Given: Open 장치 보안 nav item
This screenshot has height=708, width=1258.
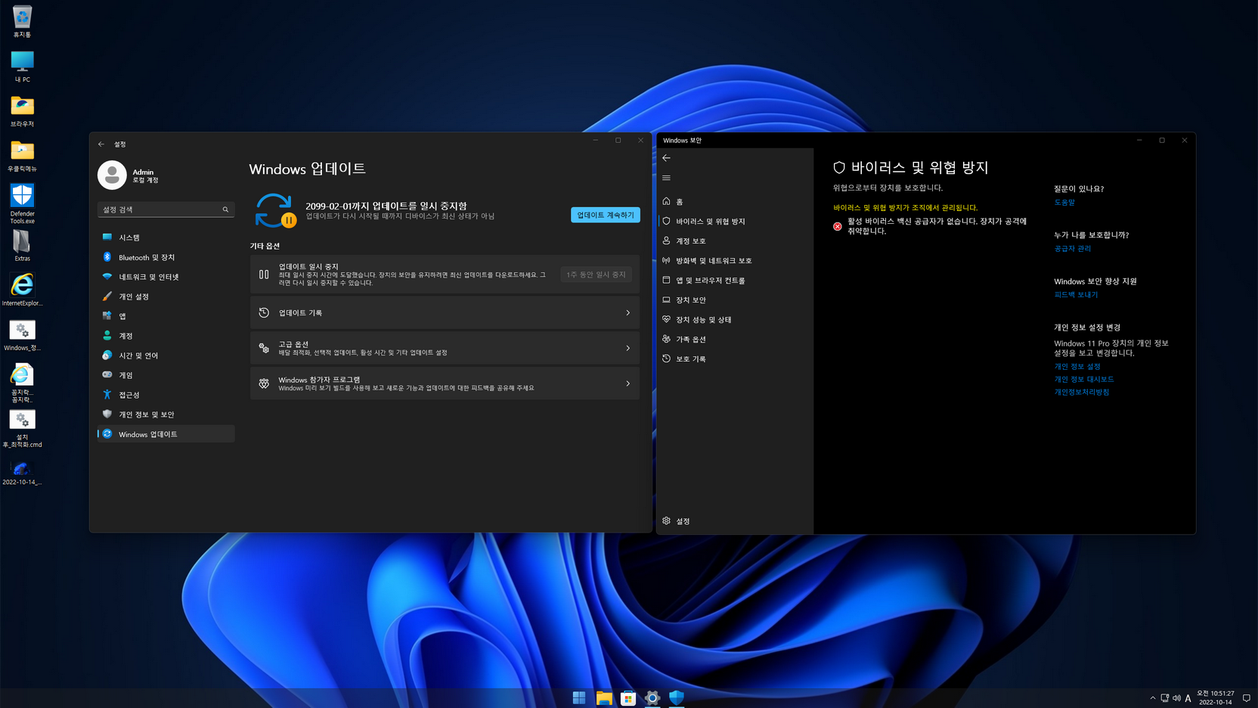Looking at the screenshot, I should pyautogui.click(x=735, y=300).
